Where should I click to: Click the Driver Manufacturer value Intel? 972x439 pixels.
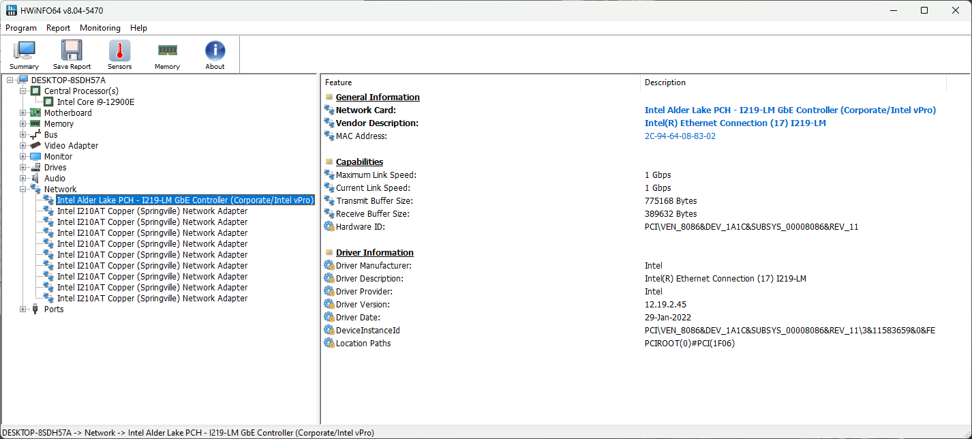pyautogui.click(x=654, y=266)
